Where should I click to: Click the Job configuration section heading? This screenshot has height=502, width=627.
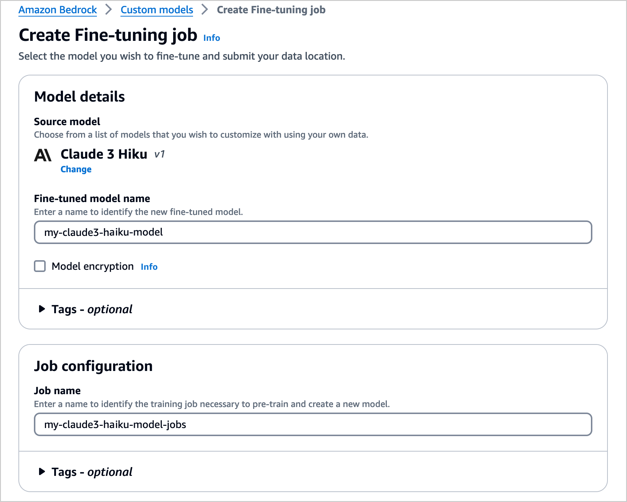[93, 366]
